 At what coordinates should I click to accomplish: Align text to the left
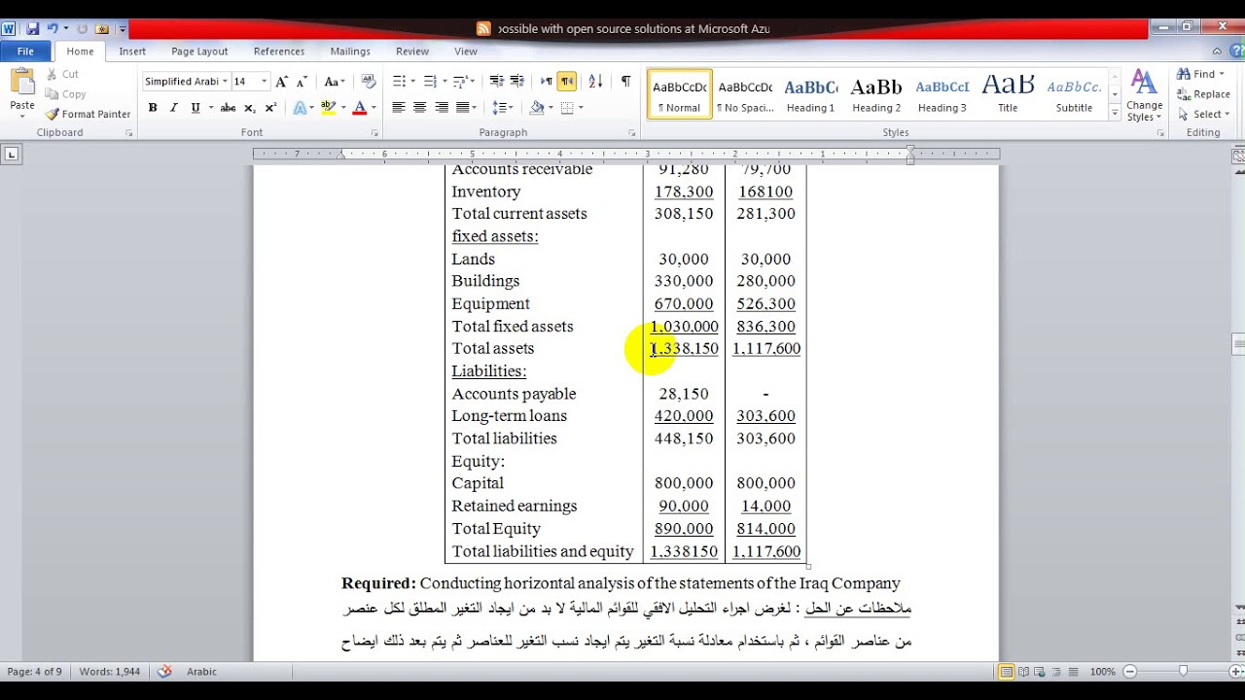[399, 108]
